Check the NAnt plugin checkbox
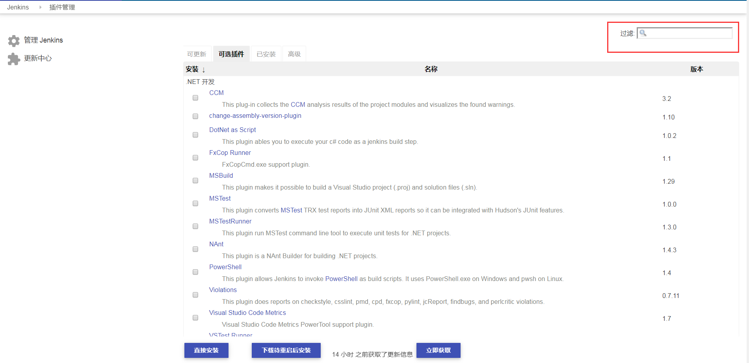Viewport: 749px width, 363px height. coord(195,249)
